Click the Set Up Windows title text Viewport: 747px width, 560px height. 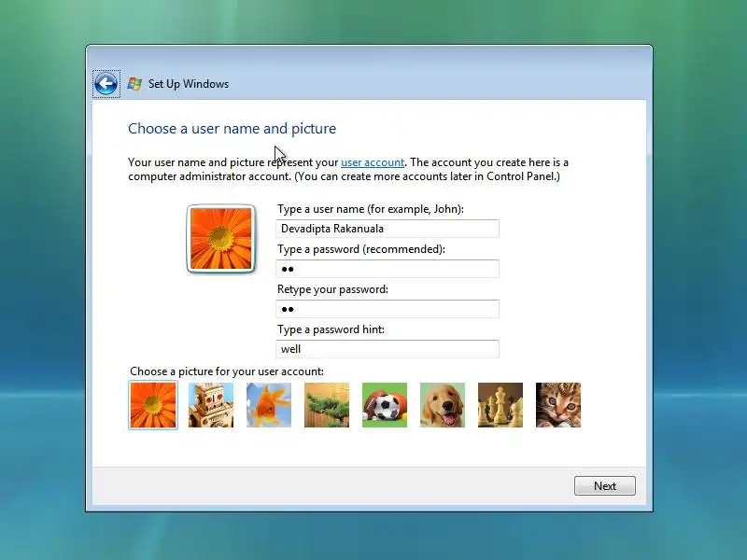pos(189,84)
